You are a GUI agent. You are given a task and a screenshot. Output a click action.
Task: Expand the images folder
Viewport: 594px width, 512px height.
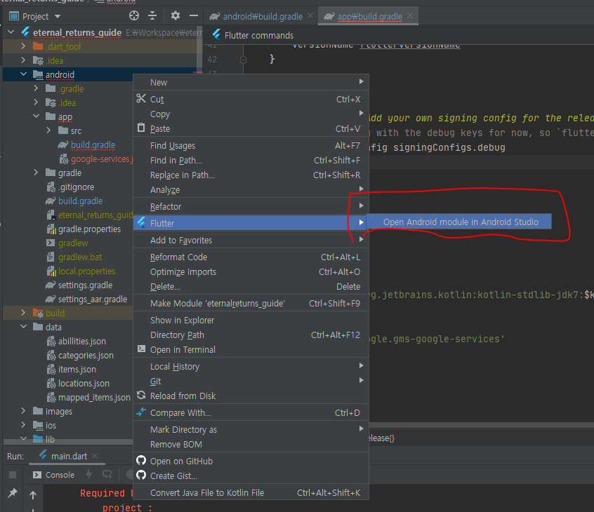click(x=23, y=410)
